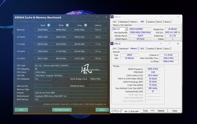
Task: Open Mainboard tab in front Memory window
Action: coord(124,49)
